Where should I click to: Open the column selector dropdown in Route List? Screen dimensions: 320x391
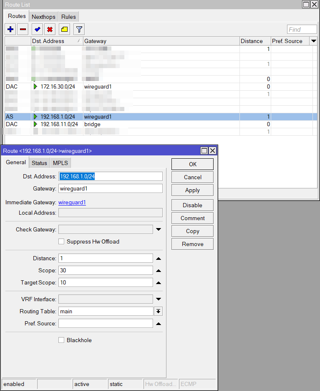(x=313, y=41)
